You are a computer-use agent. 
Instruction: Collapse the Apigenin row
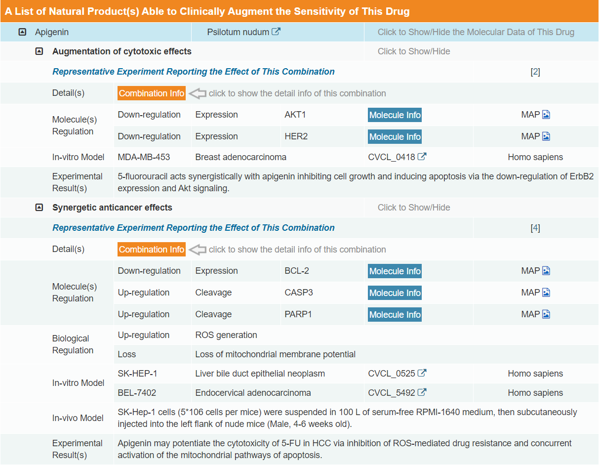click(22, 32)
